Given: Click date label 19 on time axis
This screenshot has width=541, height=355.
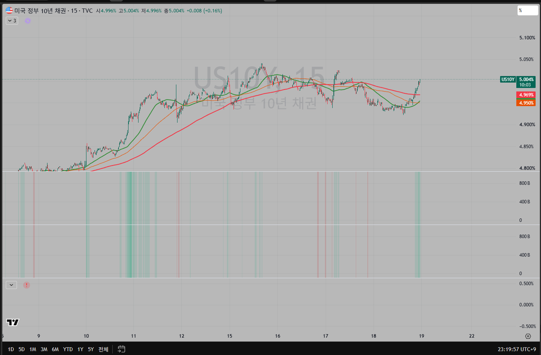Looking at the screenshot, I should point(421,336).
